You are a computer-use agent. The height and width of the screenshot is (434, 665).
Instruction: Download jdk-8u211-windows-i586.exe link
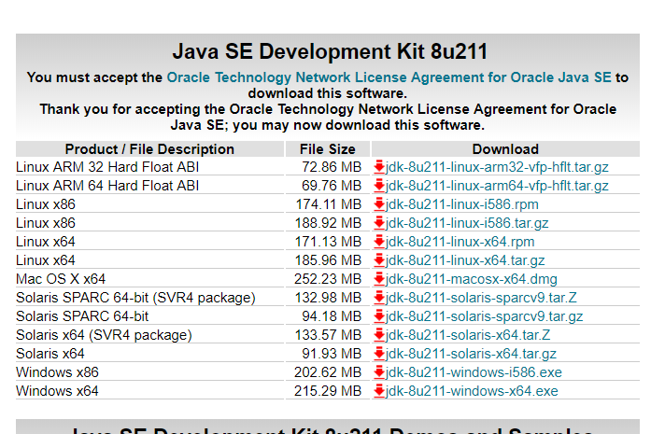pyautogui.click(x=474, y=372)
